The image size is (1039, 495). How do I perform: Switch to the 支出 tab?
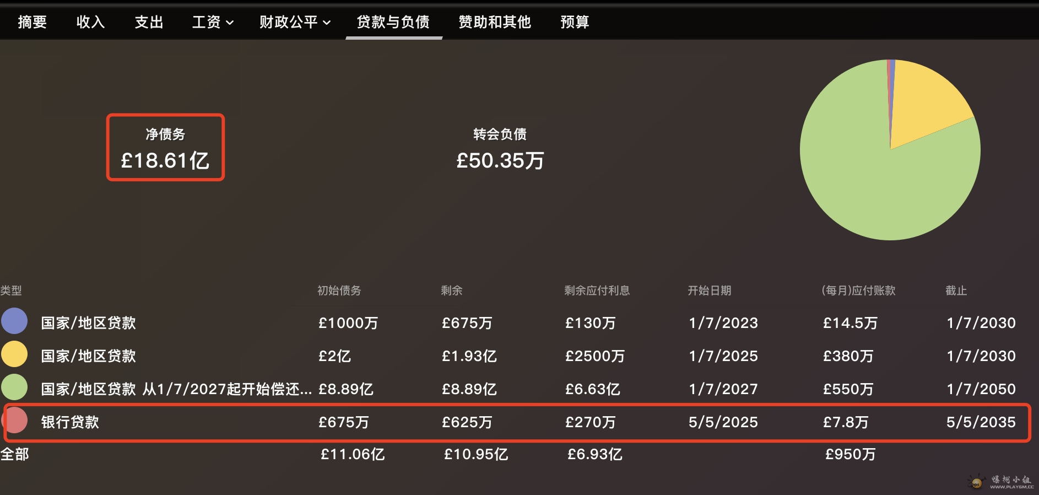tap(149, 22)
